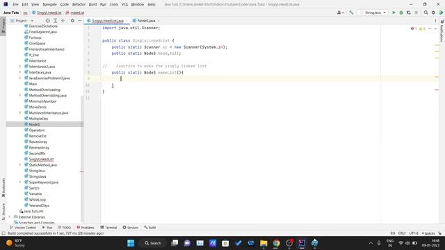The width and height of the screenshot is (445, 250).
Task: Expand the Inheritance2.java tree node
Action: (x=20, y=67)
